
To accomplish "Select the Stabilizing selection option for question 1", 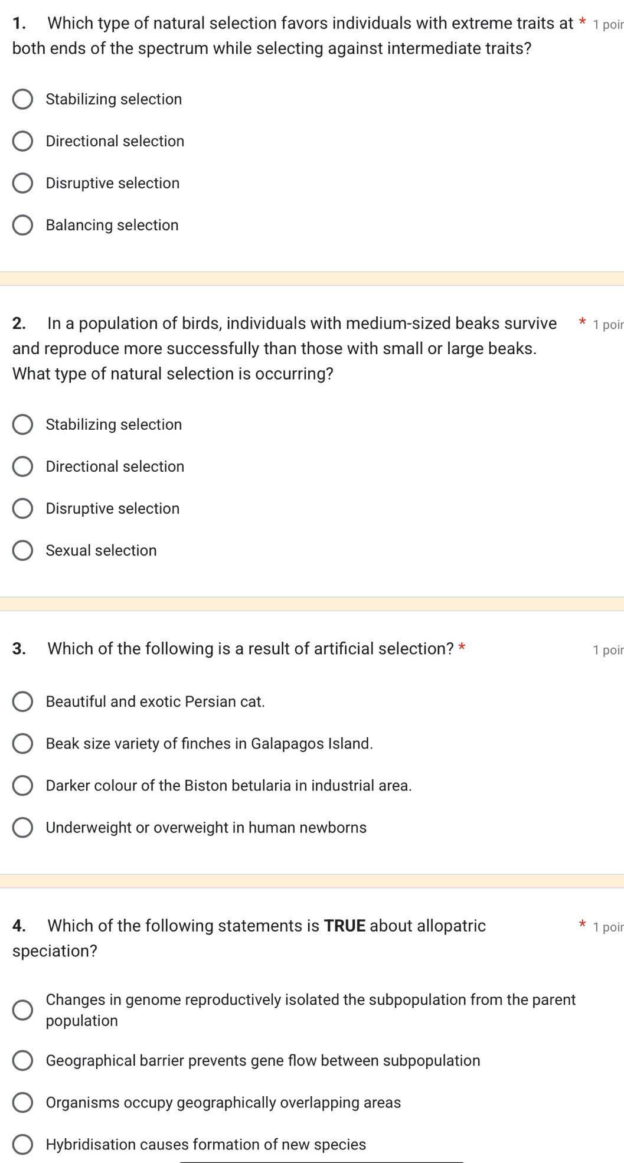I will click(x=22, y=99).
